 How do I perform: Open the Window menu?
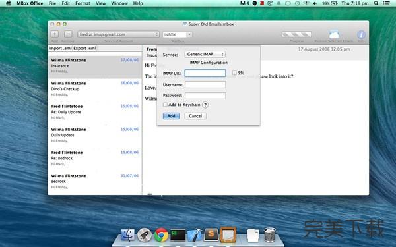[x=119, y=3]
